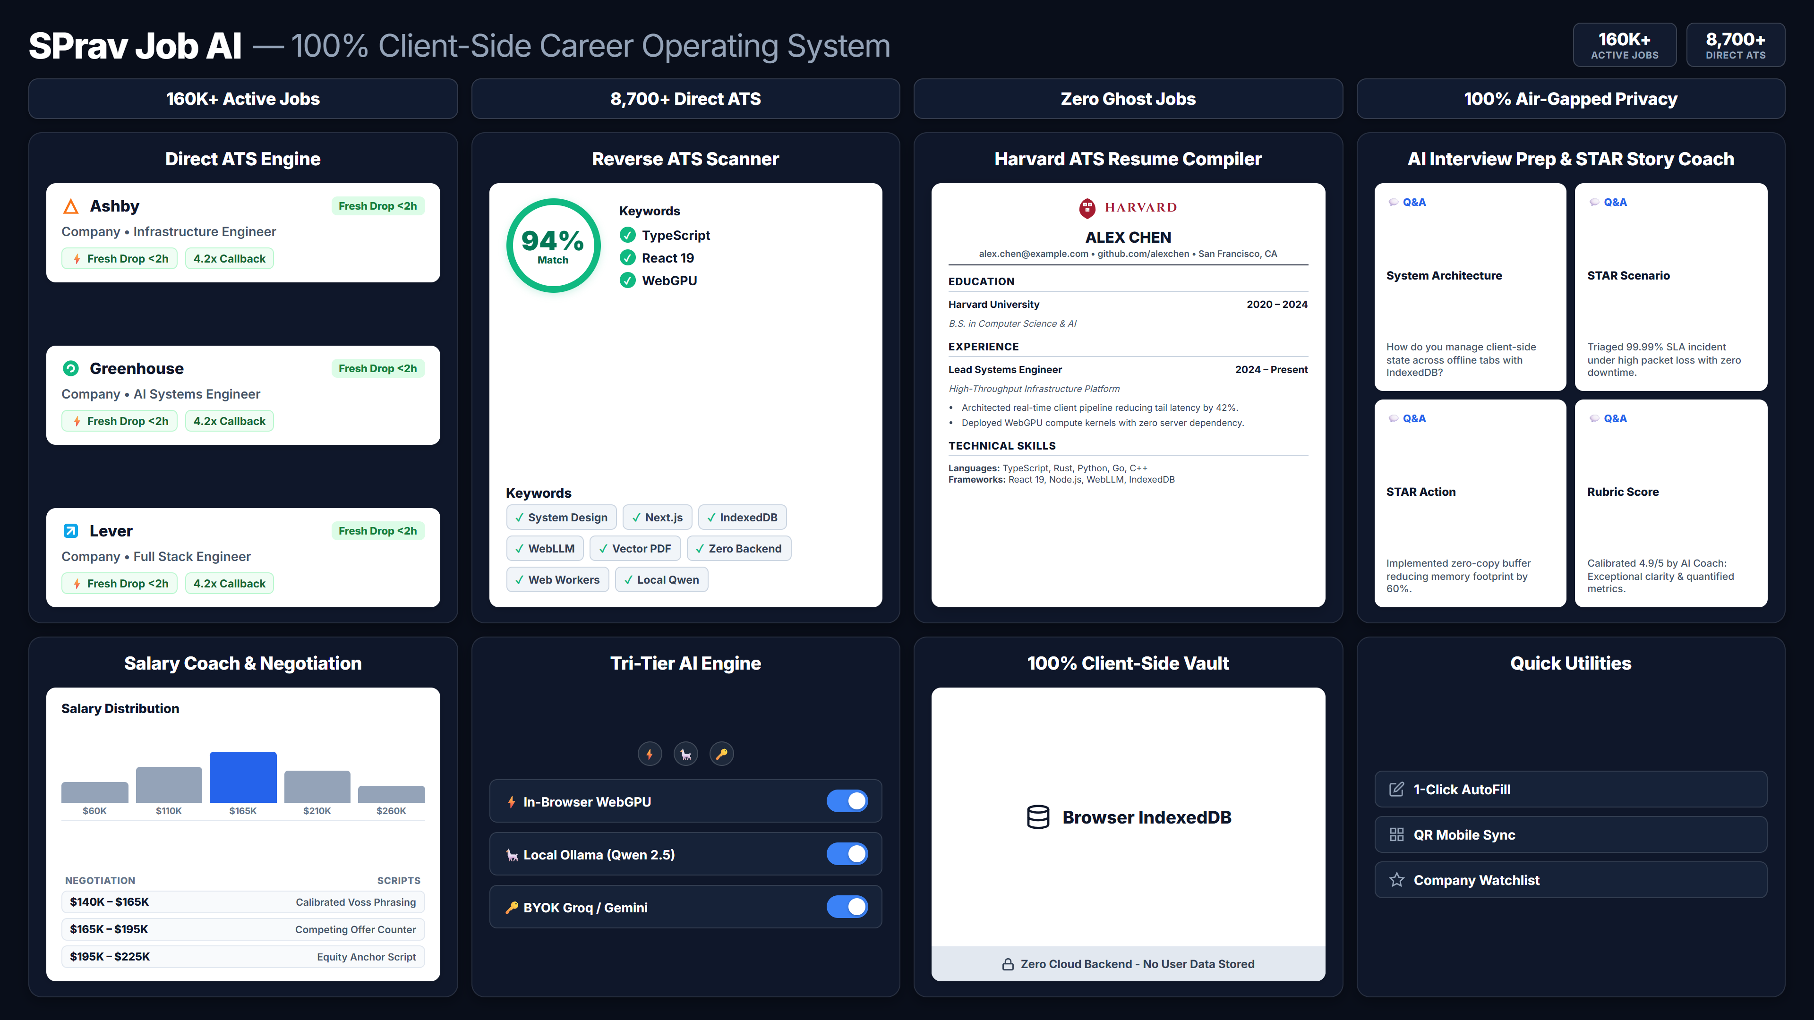1814x1020 pixels.
Task: Select the 160K+ Active Jobs tab
Action: pyautogui.click(x=243, y=99)
